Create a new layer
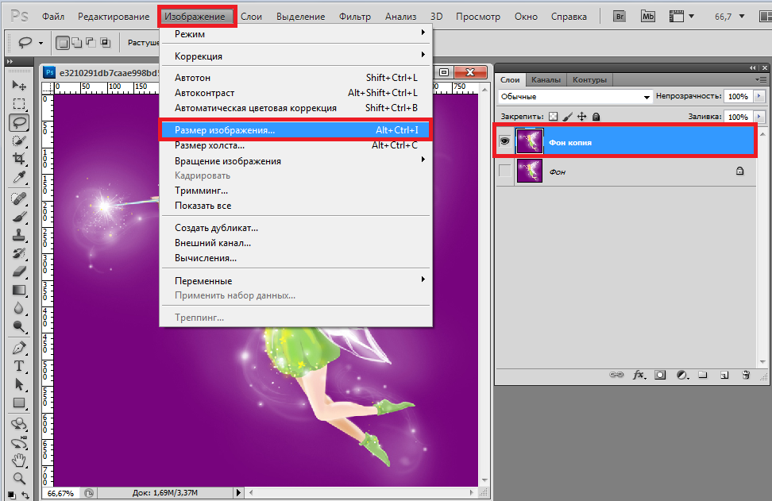The image size is (772, 501). (x=724, y=375)
